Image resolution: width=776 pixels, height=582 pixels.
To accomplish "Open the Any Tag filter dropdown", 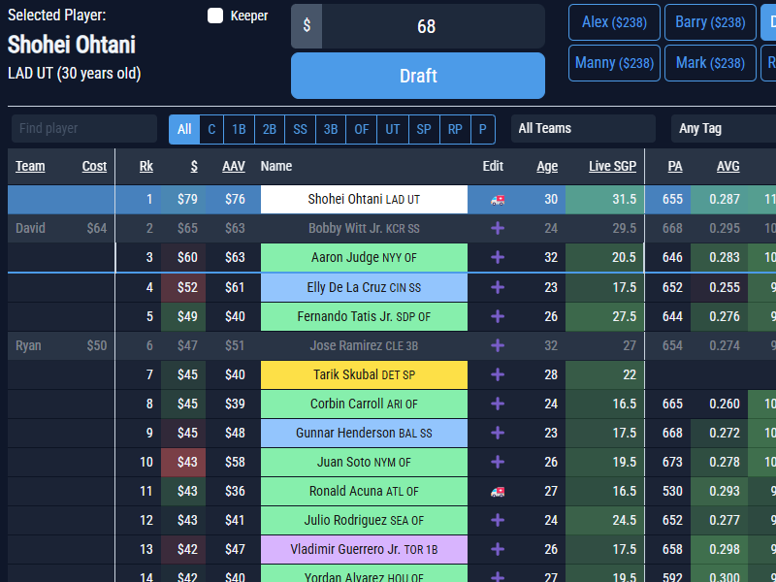I will pyautogui.click(x=724, y=129).
